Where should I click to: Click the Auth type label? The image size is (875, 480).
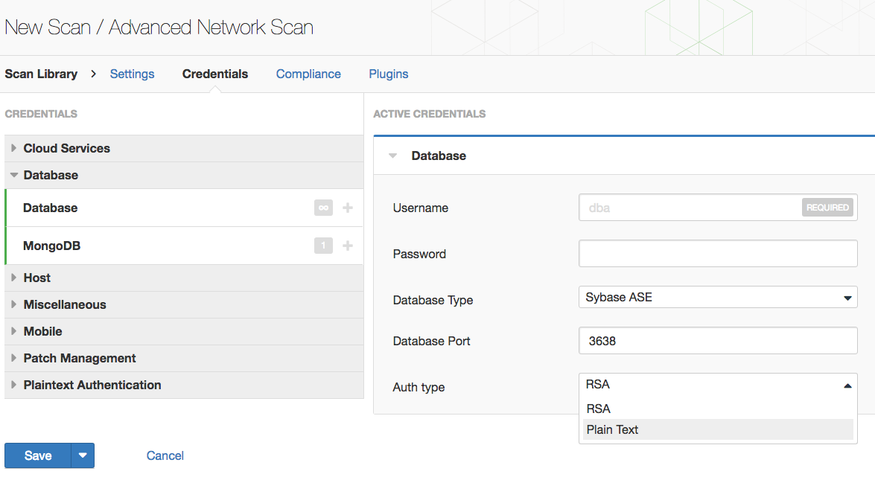419,388
